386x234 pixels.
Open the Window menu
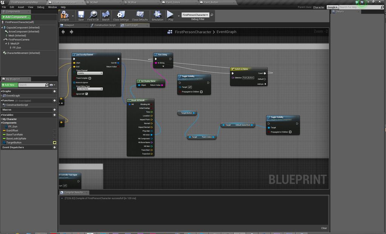click(52, 7)
